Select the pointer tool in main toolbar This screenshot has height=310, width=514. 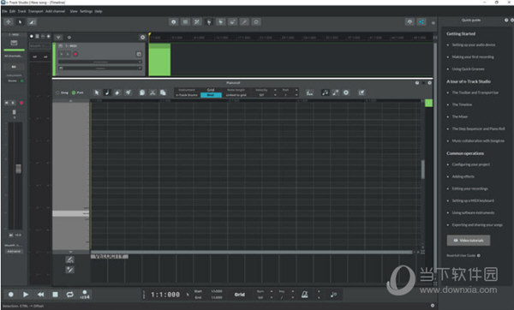click(20, 22)
